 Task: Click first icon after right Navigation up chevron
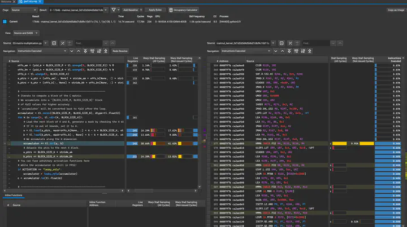[x=289, y=51]
